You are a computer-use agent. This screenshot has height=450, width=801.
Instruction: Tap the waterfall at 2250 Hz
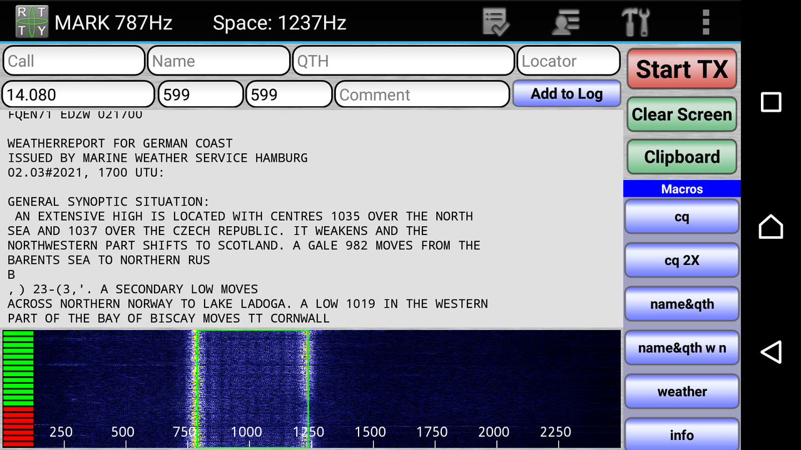click(x=556, y=432)
